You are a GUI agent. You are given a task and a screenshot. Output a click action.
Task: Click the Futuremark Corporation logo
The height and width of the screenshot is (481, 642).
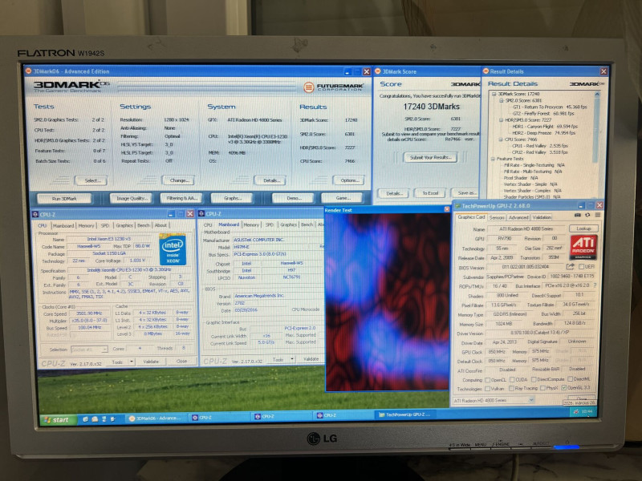pyautogui.click(x=333, y=87)
